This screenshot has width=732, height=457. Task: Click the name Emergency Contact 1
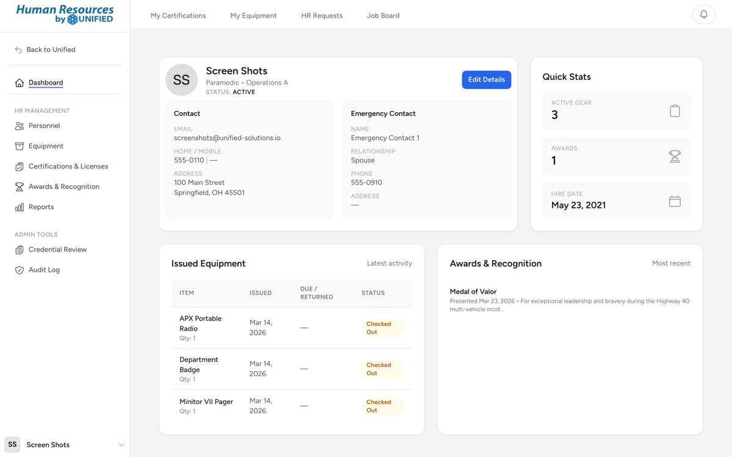[x=385, y=138]
